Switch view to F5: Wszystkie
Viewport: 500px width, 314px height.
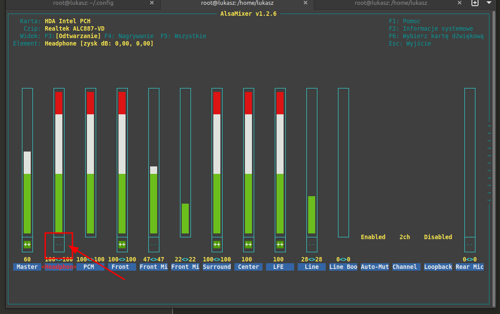tap(183, 36)
